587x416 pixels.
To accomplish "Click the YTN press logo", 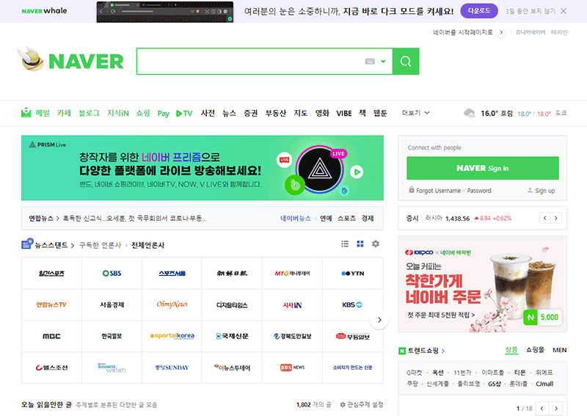I will point(353,274).
